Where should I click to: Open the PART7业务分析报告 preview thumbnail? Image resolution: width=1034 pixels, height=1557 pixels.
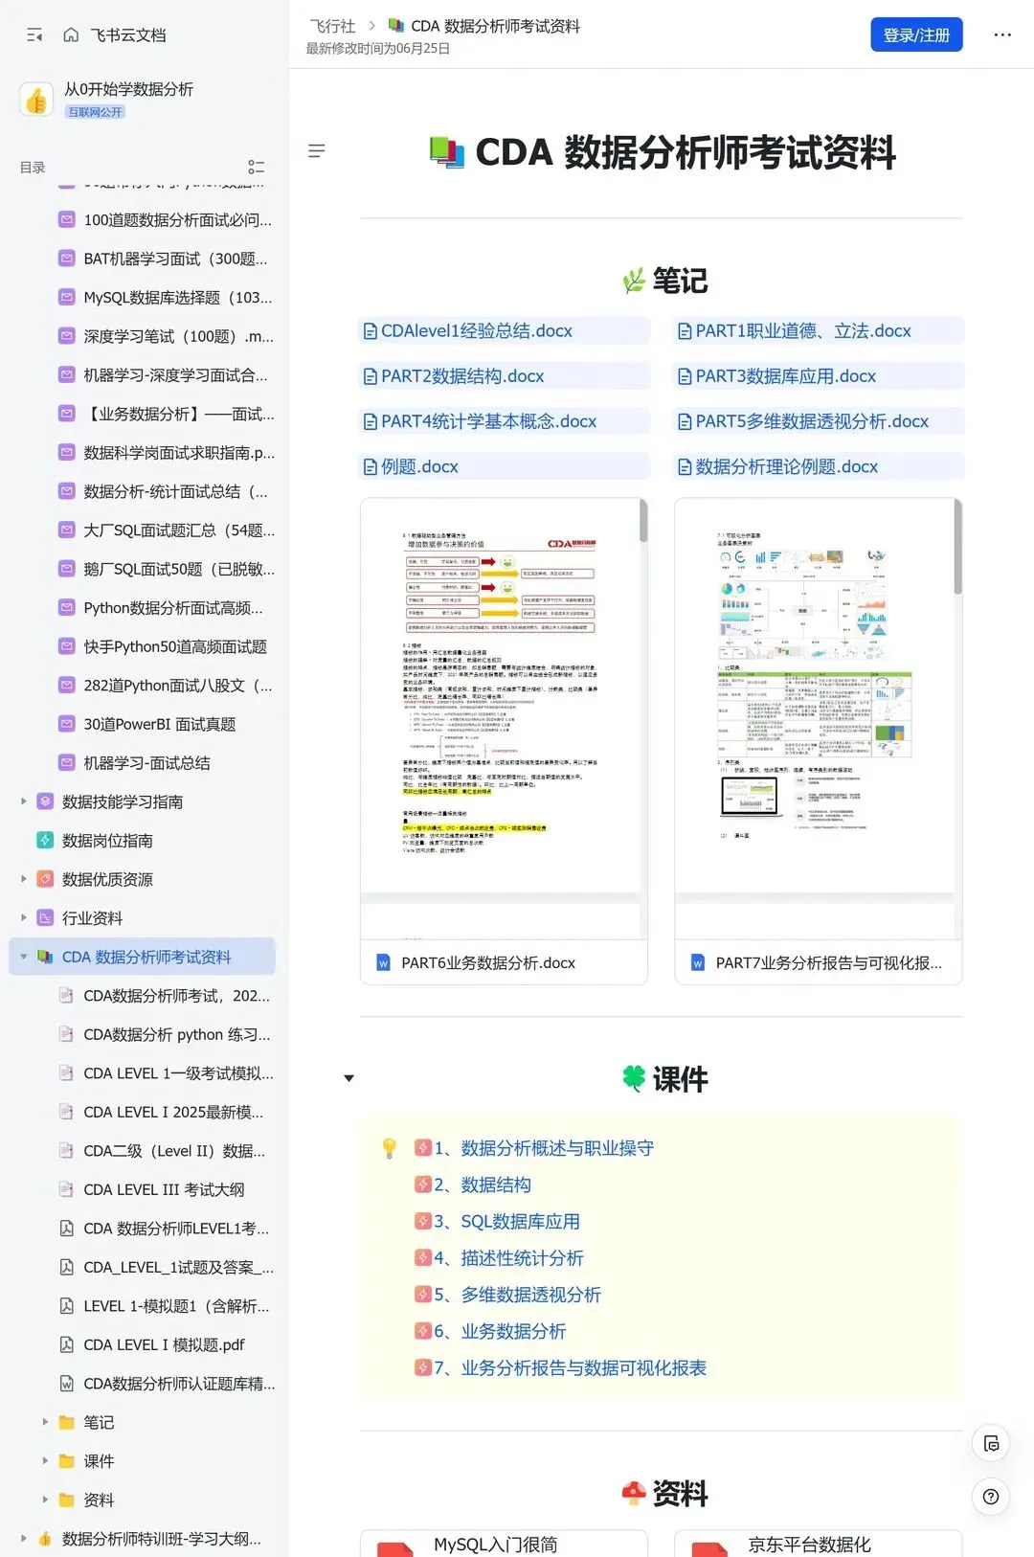coord(814,718)
